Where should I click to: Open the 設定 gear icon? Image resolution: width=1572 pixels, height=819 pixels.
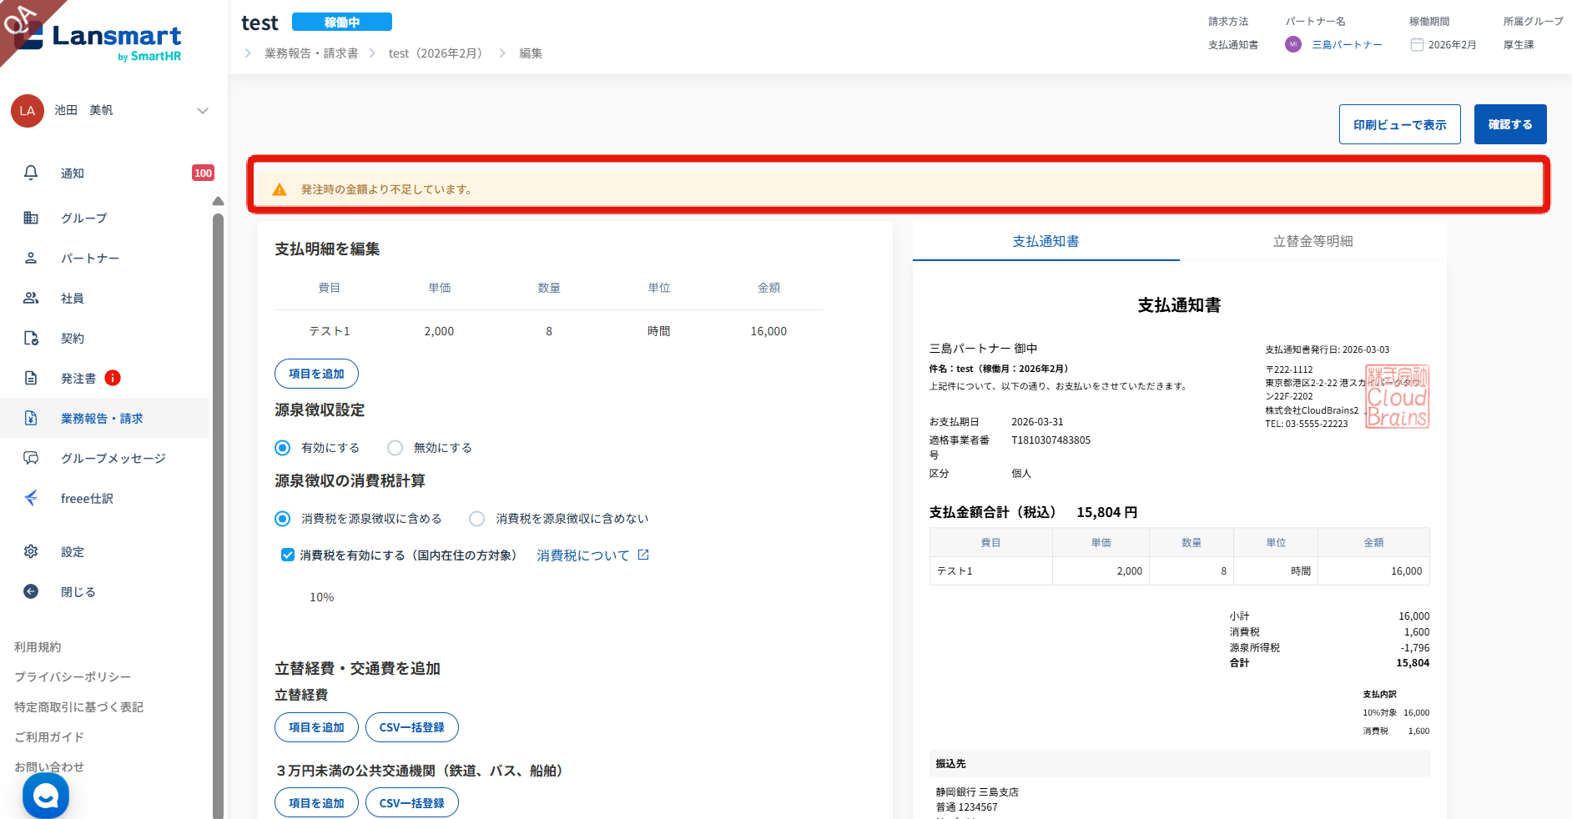(31, 551)
